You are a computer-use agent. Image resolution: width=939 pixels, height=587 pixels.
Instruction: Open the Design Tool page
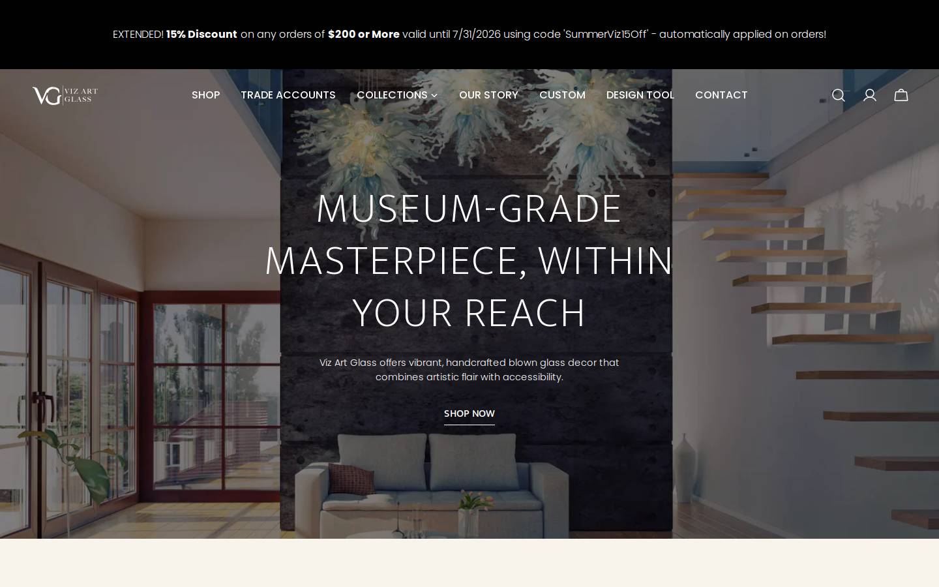(x=640, y=95)
